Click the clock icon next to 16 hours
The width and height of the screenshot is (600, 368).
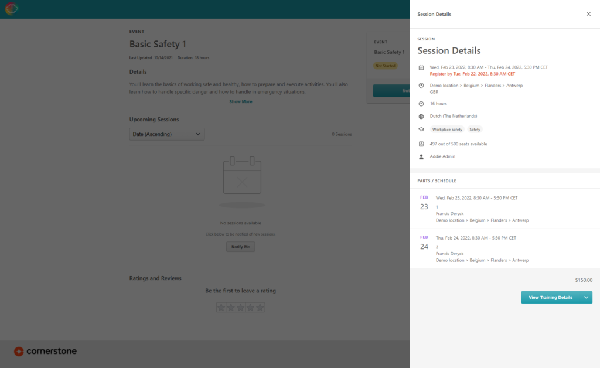(421, 104)
